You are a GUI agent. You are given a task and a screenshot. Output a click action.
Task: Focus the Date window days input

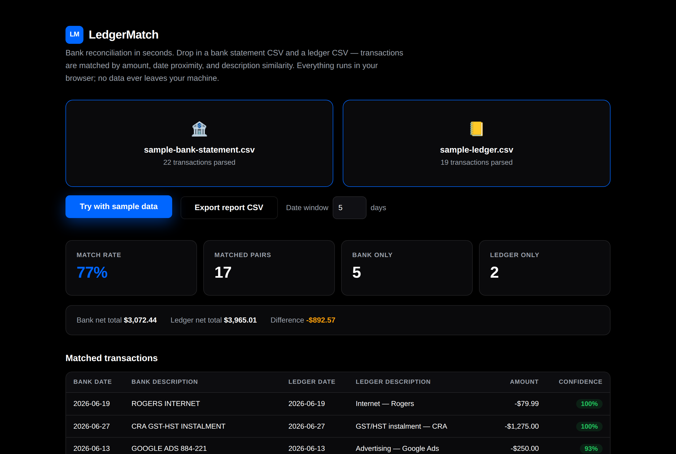(x=349, y=208)
